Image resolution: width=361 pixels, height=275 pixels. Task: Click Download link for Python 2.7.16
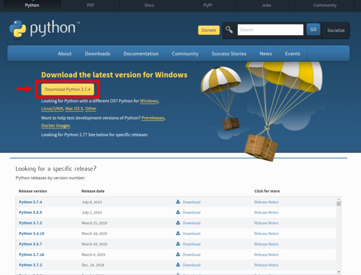(191, 254)
